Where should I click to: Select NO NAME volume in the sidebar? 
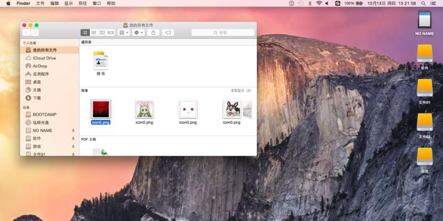point(50,130)
